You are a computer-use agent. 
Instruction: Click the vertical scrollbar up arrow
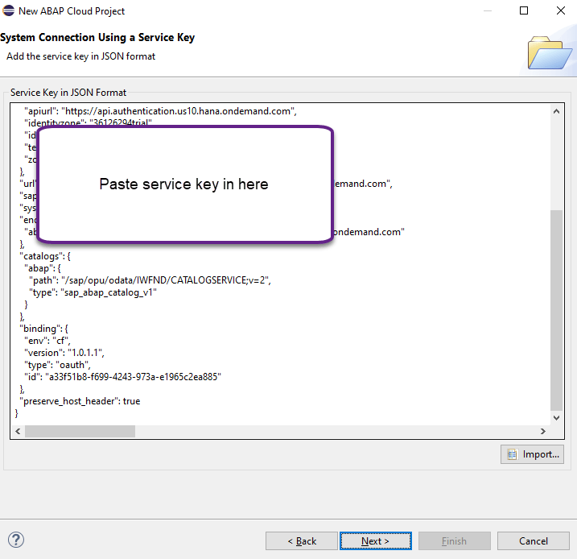[556, 110]
